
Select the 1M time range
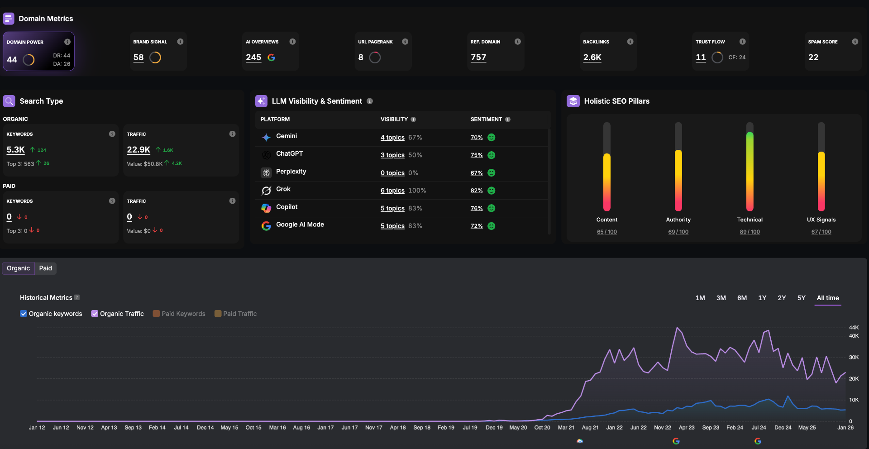pos(700,298)
